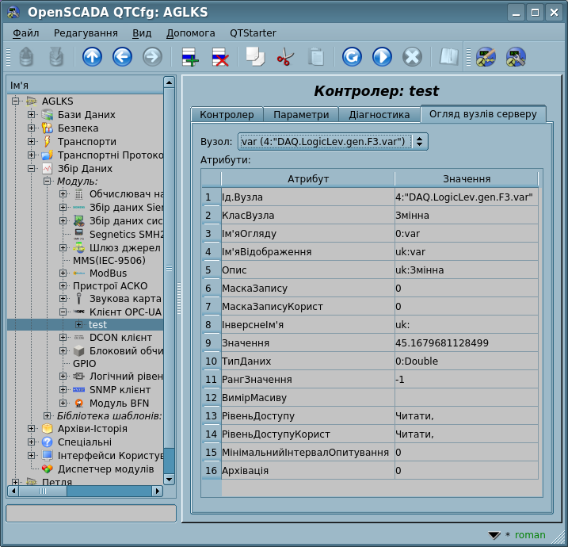Expand the ModBus tree node
Viewport: 568px width, 547px height.
63,273
